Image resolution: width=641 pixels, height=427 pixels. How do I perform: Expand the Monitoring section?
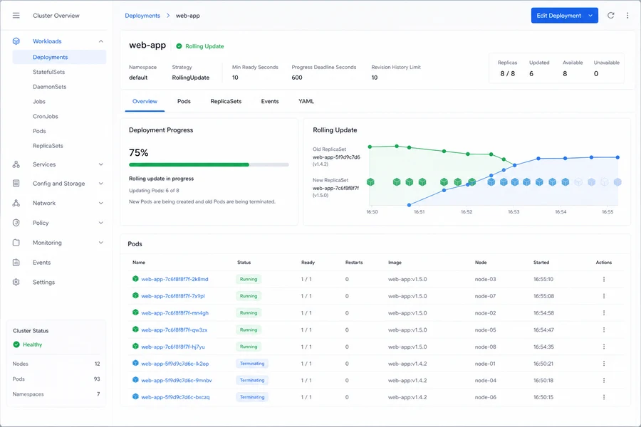click(100, 242)
